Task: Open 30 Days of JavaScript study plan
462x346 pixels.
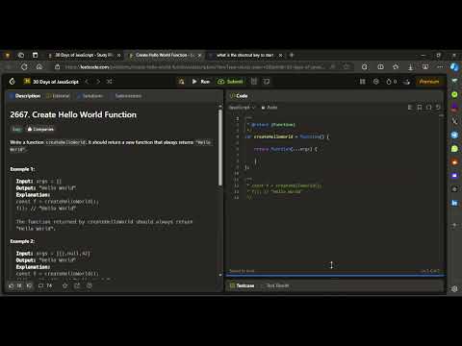Action: pyautogui.click(x=51, y=82)
